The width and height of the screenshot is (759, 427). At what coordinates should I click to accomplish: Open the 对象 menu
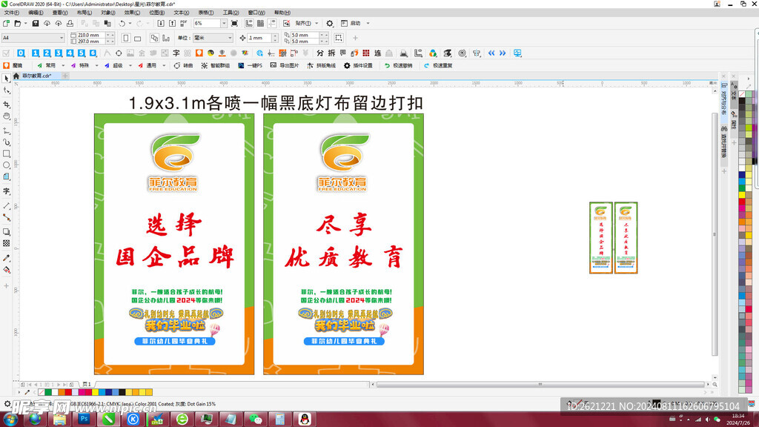pyautogui.click(x=108, y=13)
